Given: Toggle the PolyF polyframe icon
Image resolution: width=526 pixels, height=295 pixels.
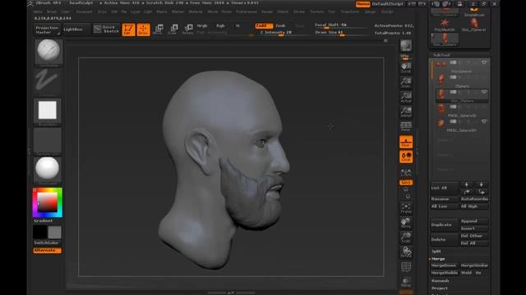Looking at the screenshot, I should click(406, 268).
